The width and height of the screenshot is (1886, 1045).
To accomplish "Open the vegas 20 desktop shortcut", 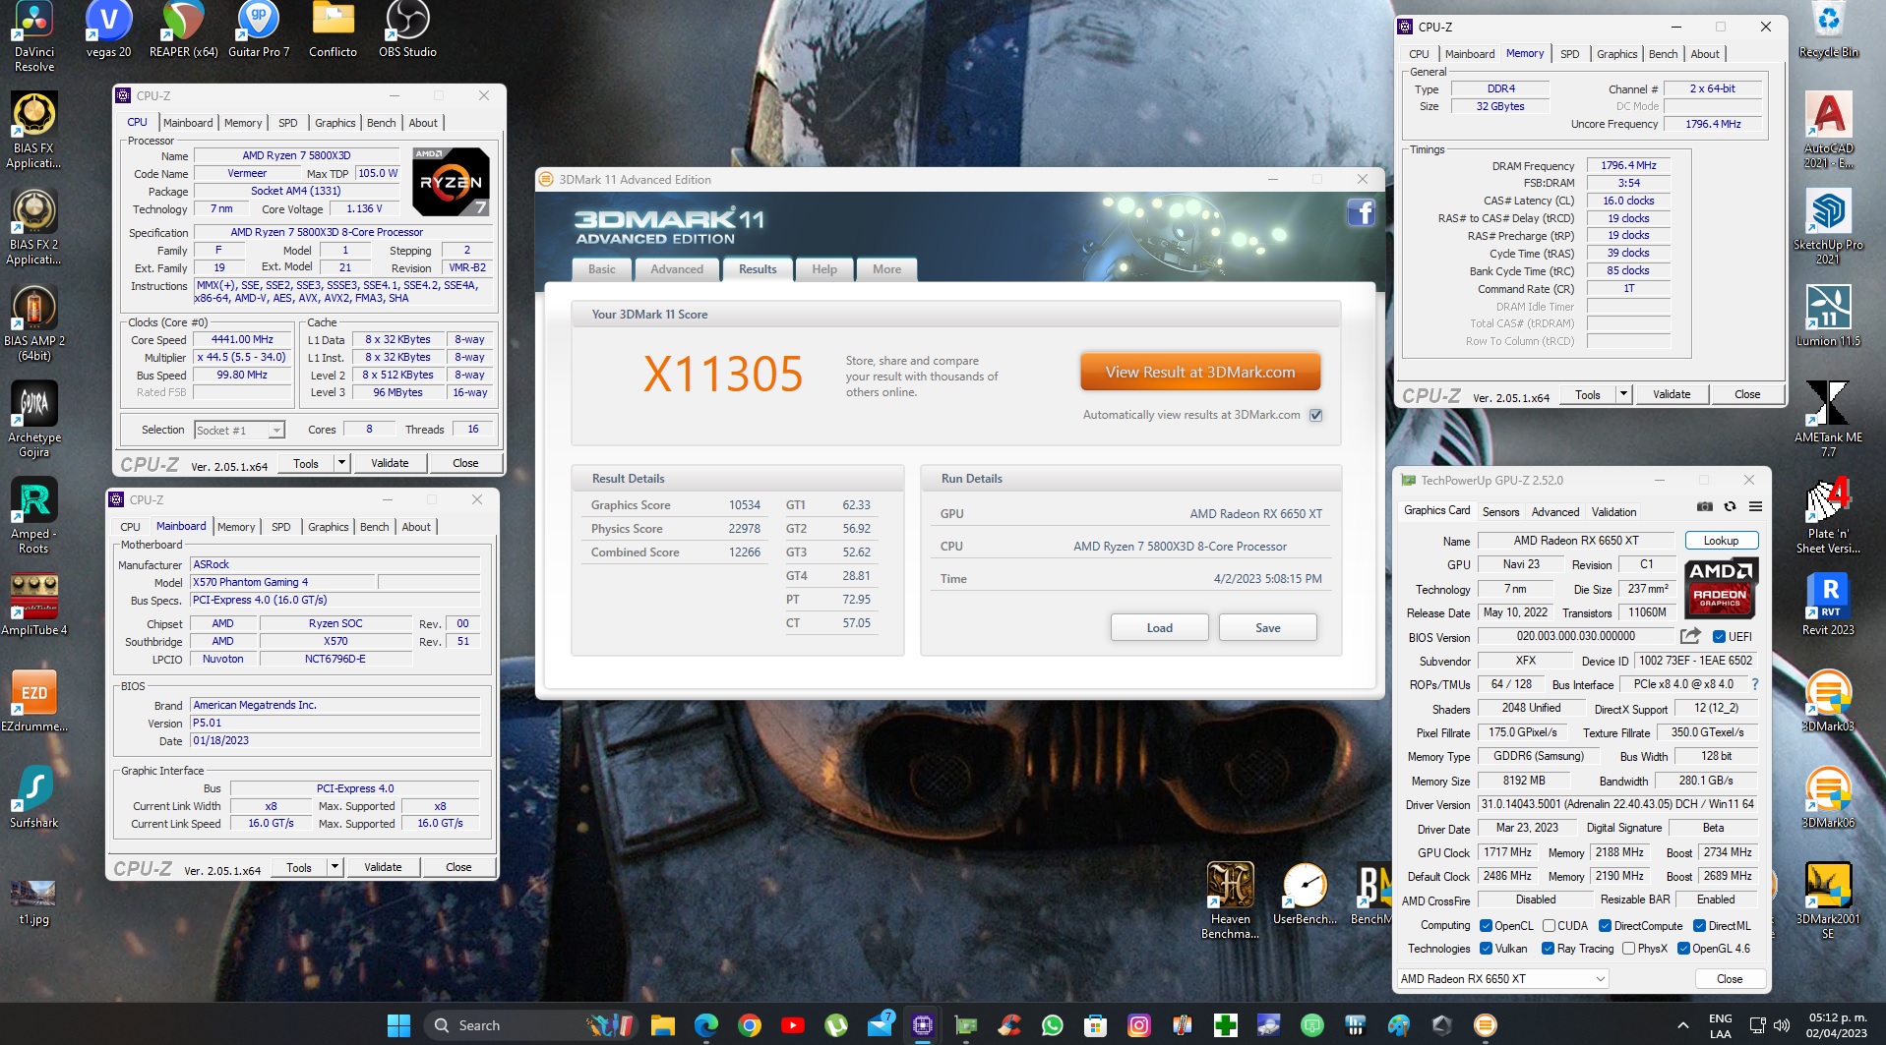I will tap(108, 30).
